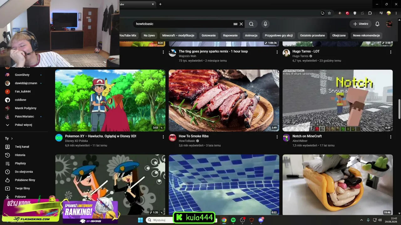Open the browser media controls icon
401x225 pixels.
[381, 13]
